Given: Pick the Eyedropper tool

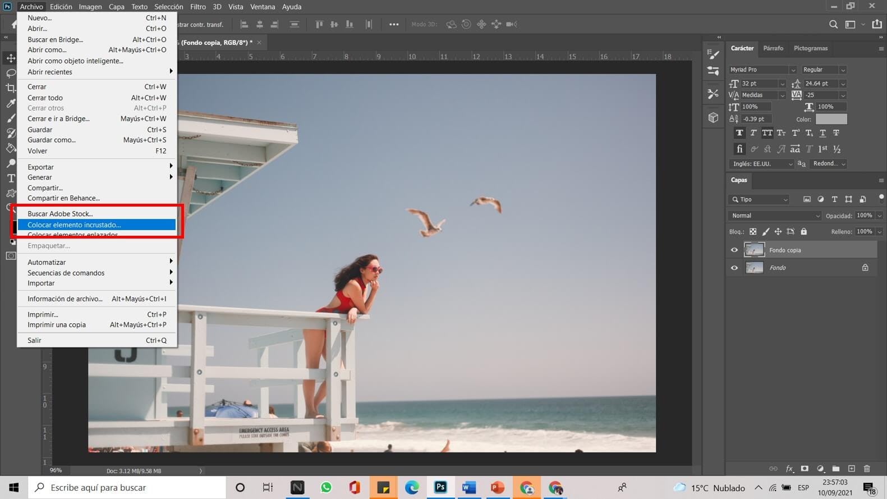Looking at the screenshot, I should click(x=11, y=103).
